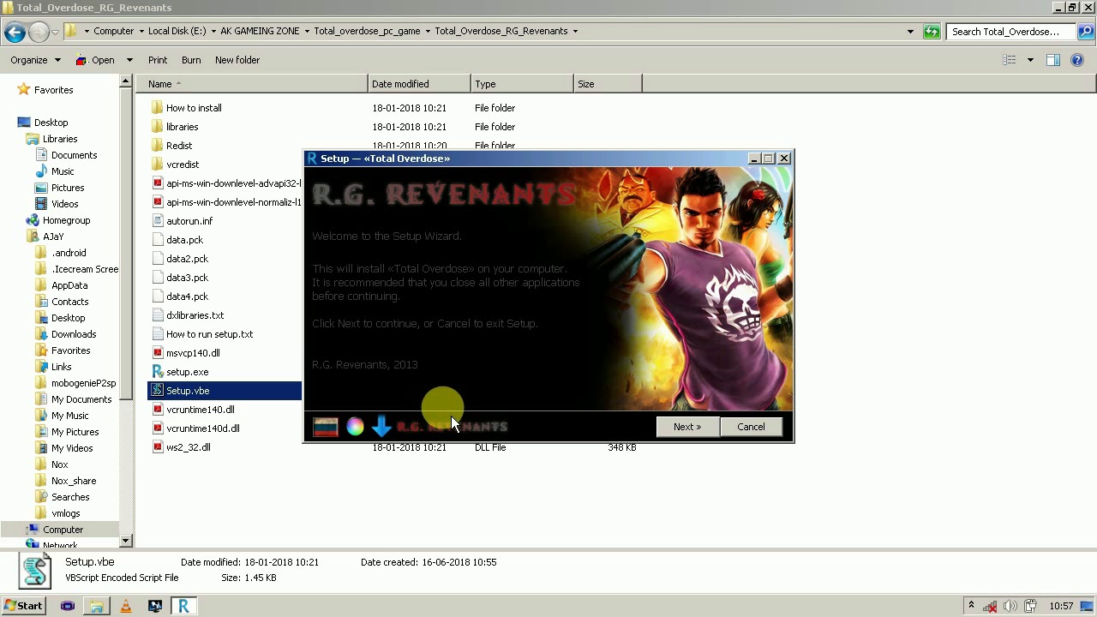The image size is (1097, 617).
Task: Go forward in Explorer navigation
Action: (38, 32)
